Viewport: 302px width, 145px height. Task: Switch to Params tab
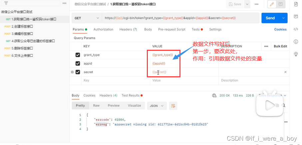pos(80,30)
